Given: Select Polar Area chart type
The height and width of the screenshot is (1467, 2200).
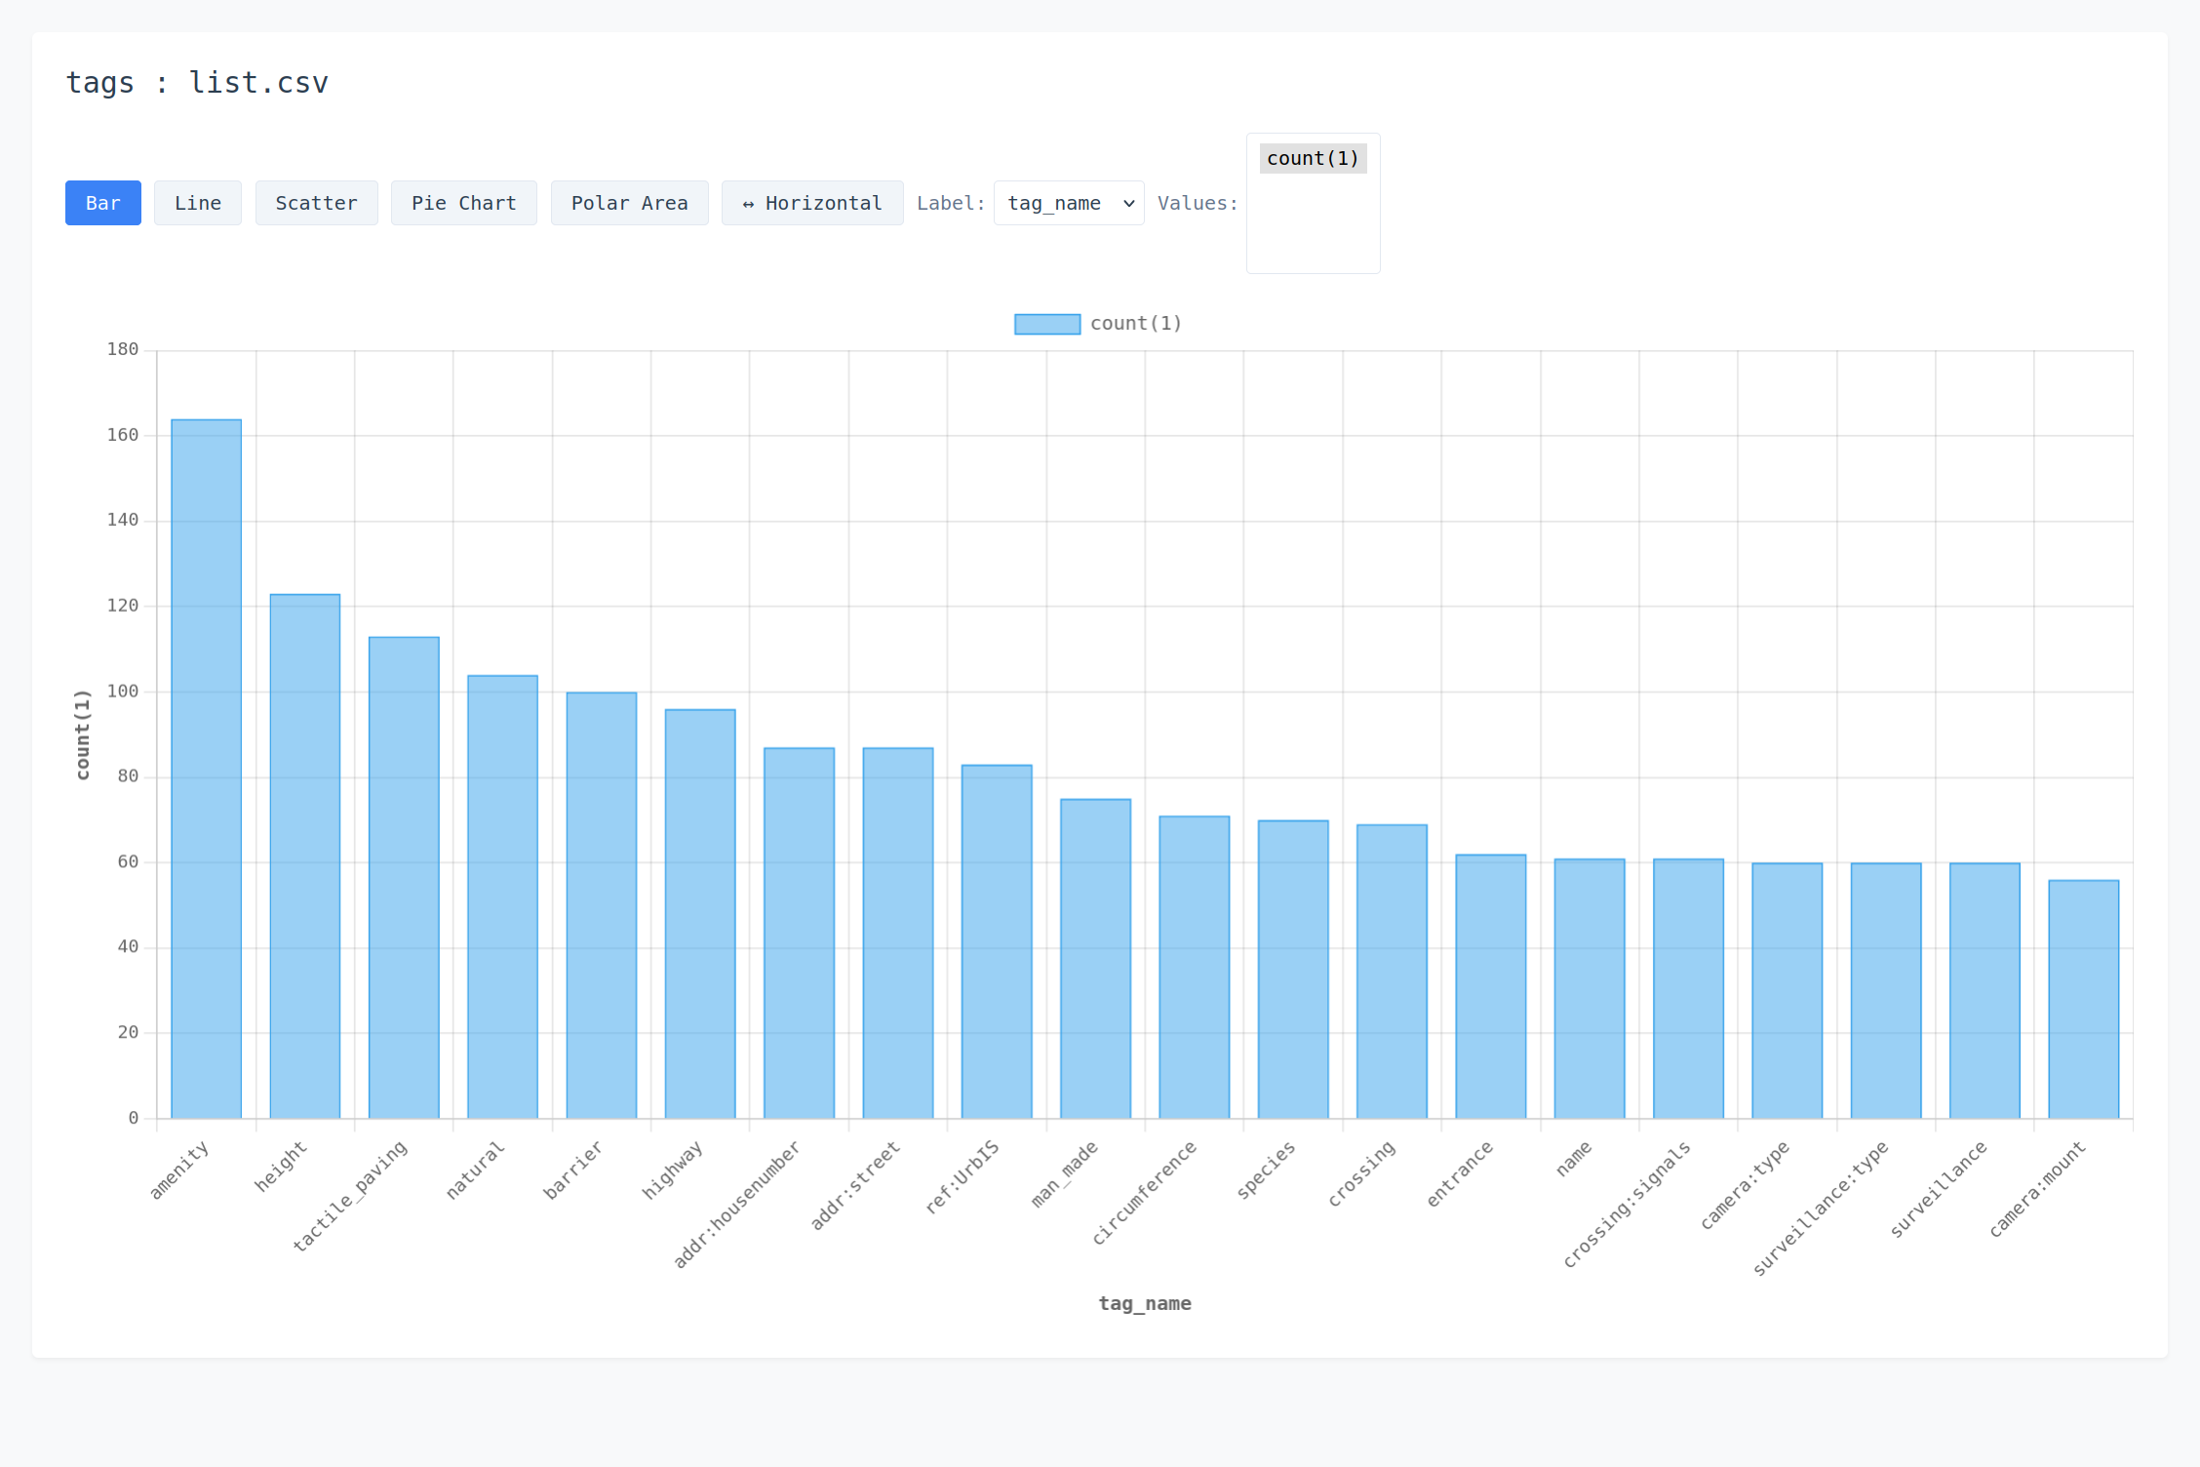Looking at the screenshot, I should (x=629, y=203).
